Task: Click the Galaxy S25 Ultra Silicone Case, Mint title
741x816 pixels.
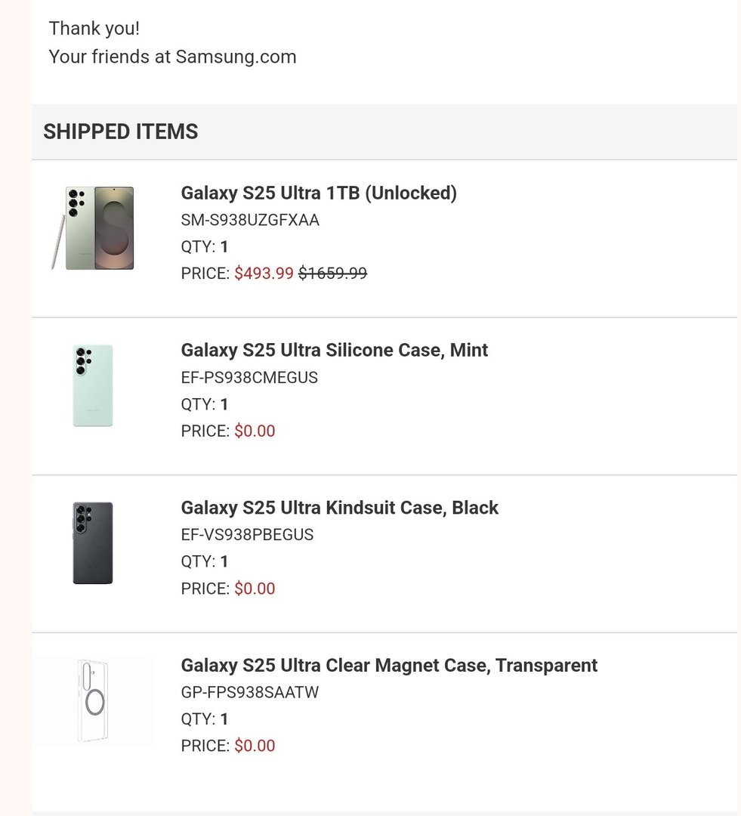Action: (x=335, y=351)
